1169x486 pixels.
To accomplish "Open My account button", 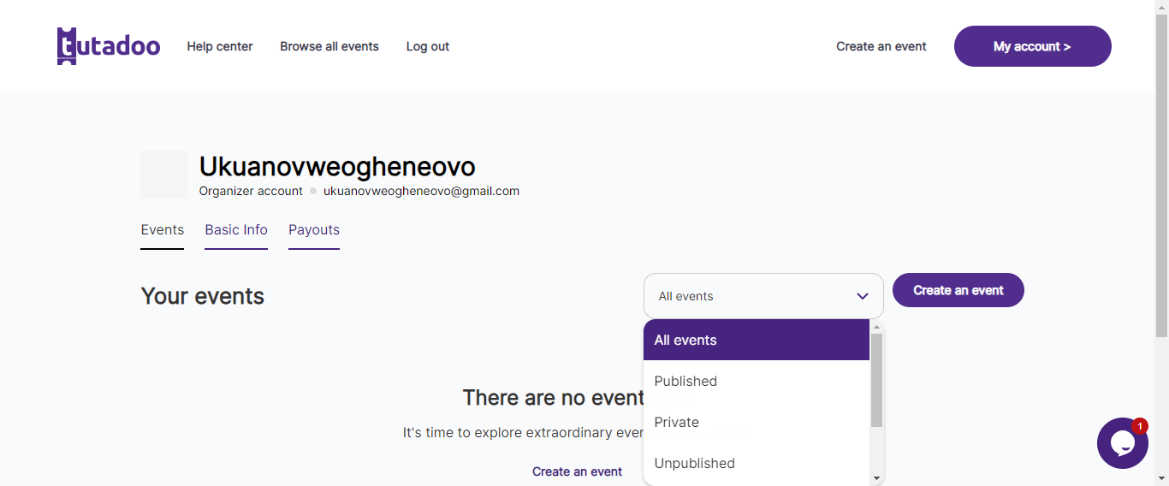I will [x=1033, y=46].
